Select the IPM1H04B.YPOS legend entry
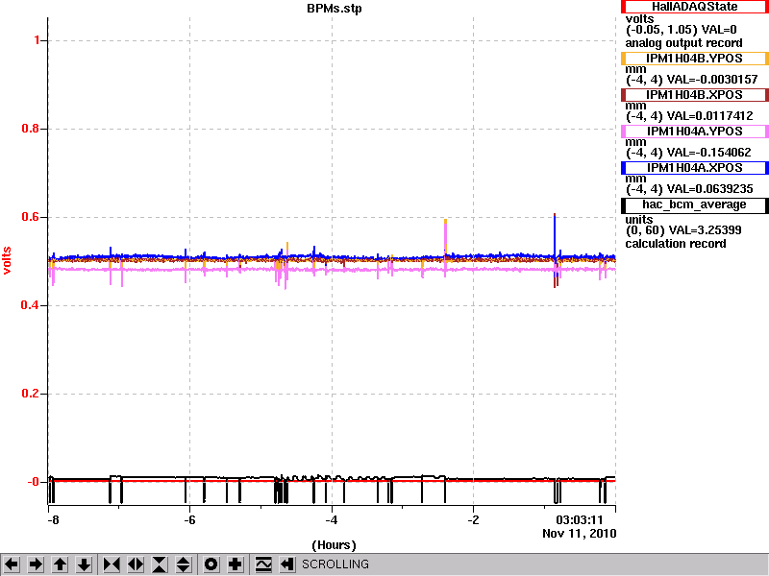The height and width of the screenshot is (576, 769). [694, 59]
